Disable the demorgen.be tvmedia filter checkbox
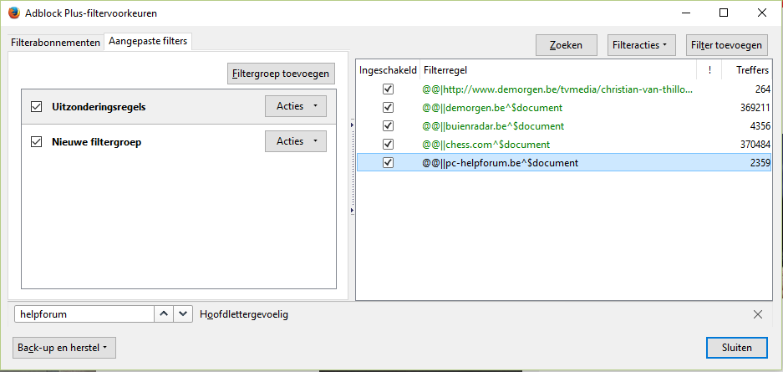The width and height of the screenshot is (783, 372). pyautogui.click(x=388, y=89)
